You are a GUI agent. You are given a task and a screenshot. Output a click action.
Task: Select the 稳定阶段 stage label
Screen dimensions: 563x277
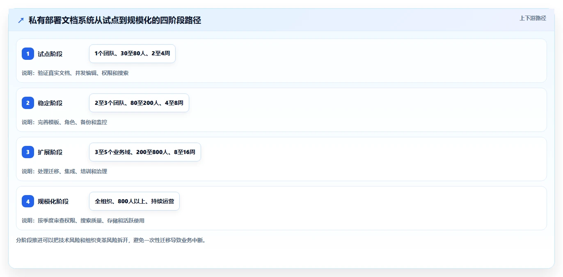click(50, 103)
